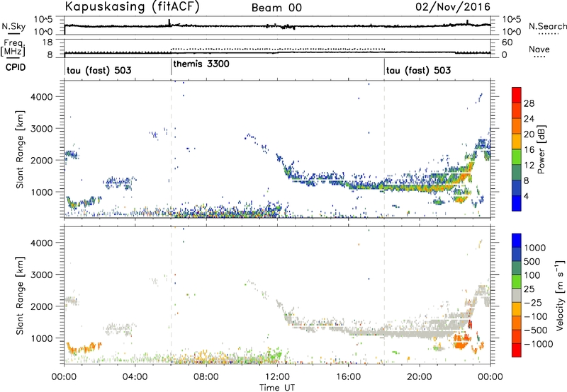Image resolution: width=567 pixels, height=392 pixels.
Task: Click the '04:00' time axis label
Action: (135, 377)
